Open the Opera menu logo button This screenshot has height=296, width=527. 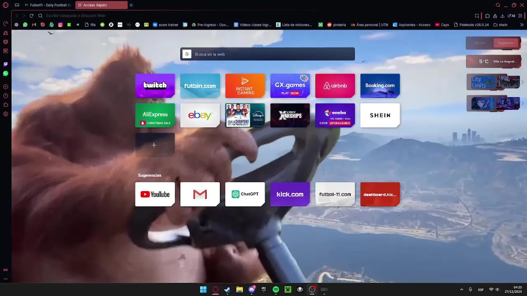[x=5, y=5]
